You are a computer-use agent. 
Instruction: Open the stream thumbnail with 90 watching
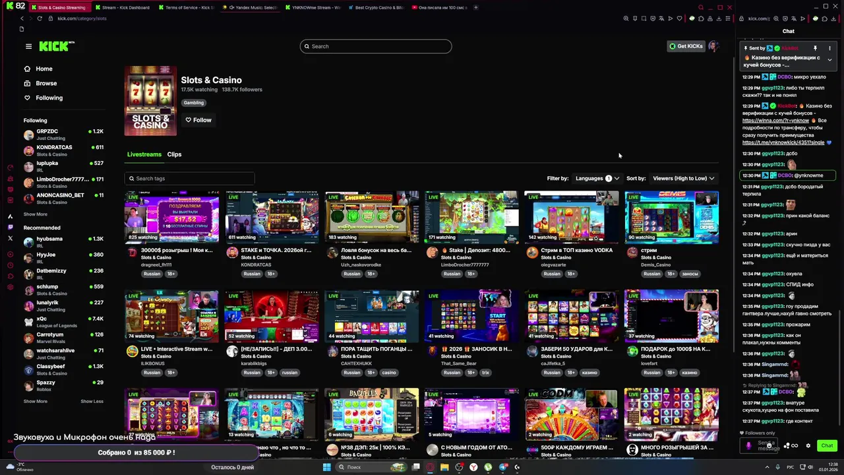click(671, 217)
